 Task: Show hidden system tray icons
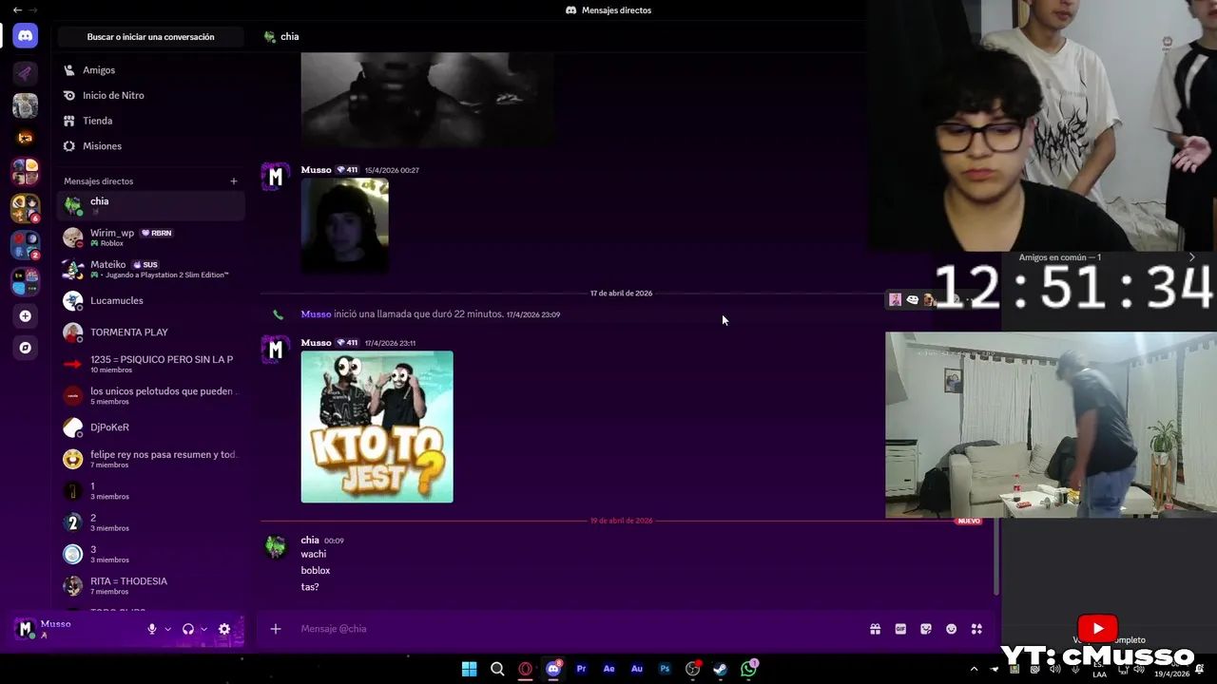pyautogui.click(x=974, y=669)
